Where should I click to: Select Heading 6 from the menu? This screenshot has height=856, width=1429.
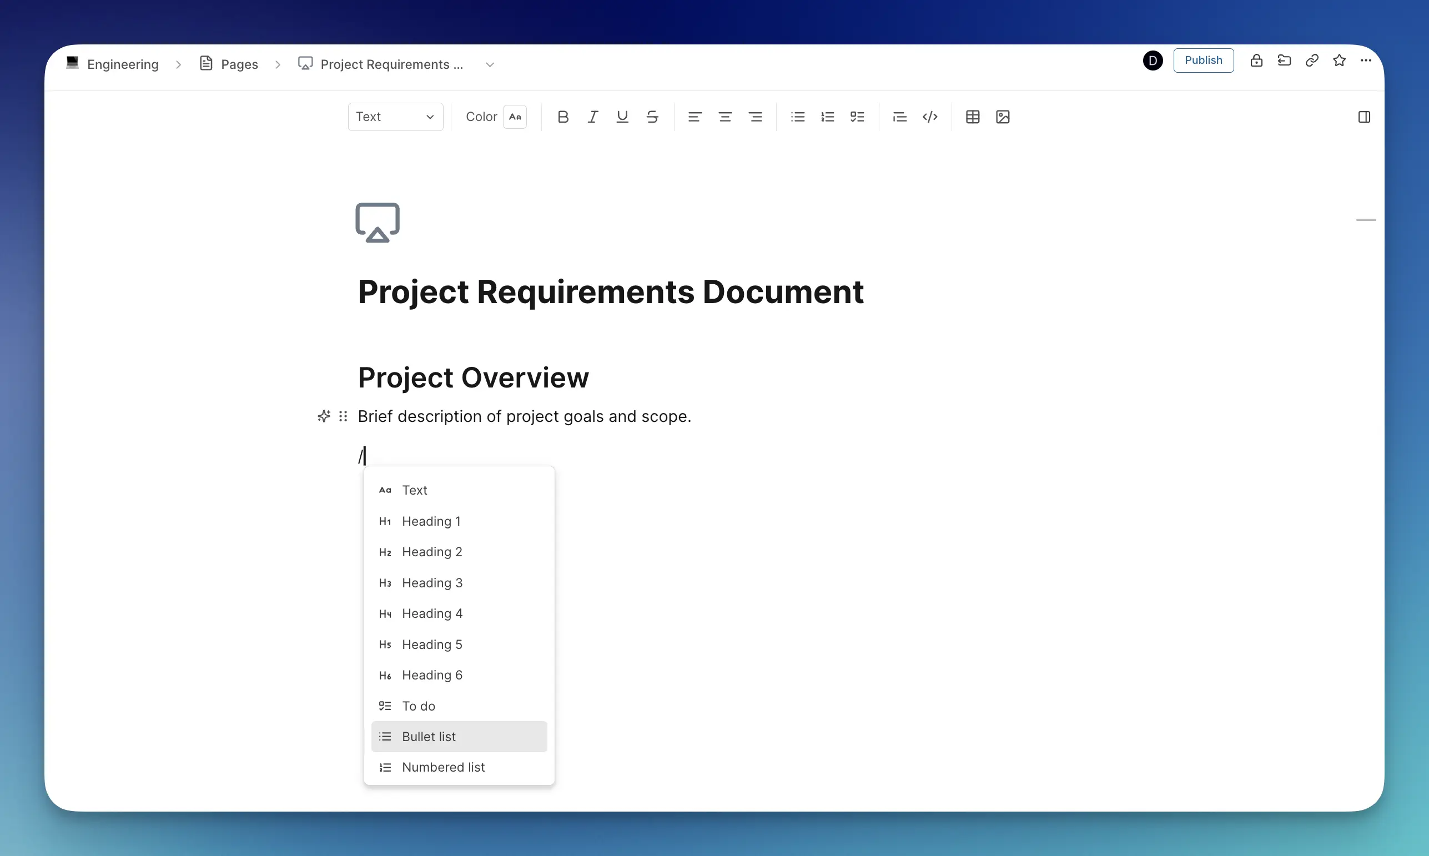pyautogui.click(x=459, y=676)
